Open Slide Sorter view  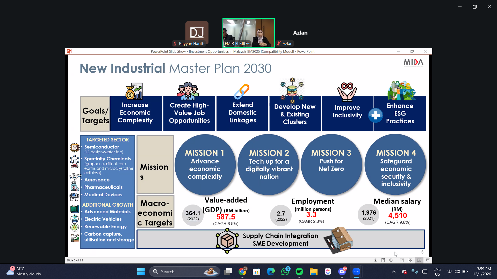tap(410, 260)
